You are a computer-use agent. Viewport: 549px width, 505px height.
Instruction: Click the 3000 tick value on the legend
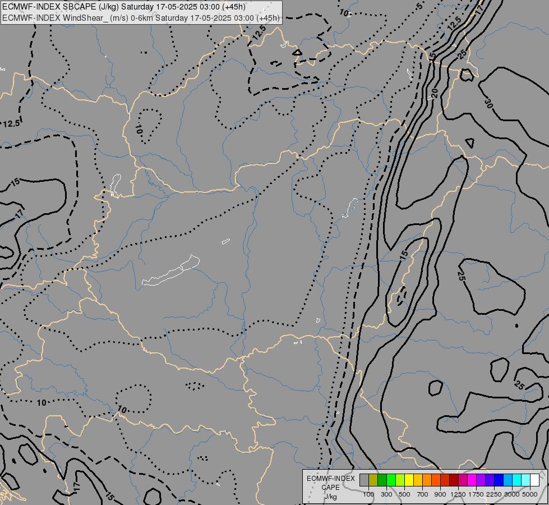(x=512, y=494)
